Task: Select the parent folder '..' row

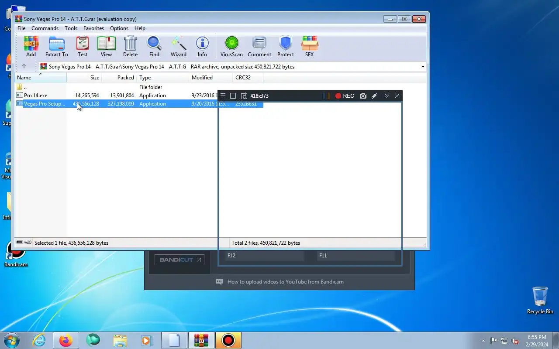Action: 139,87
